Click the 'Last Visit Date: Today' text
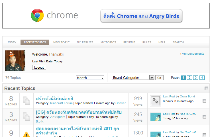Viewport: 214px width, 137px height. pyautogui.click(x=47, y=62)
